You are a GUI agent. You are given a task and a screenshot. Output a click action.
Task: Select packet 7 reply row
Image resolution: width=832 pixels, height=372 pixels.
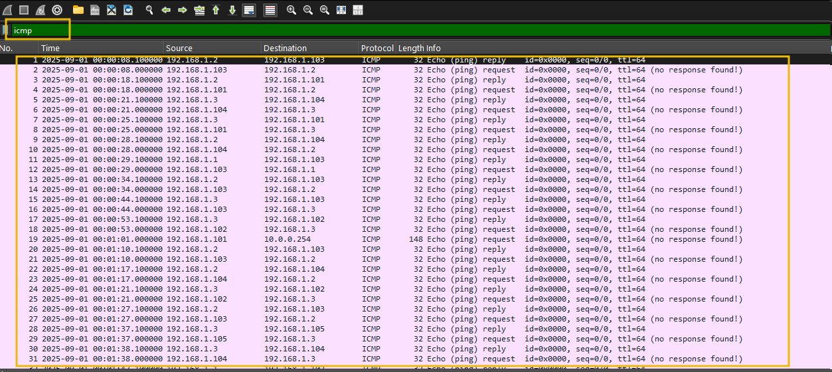pos(416,120)
